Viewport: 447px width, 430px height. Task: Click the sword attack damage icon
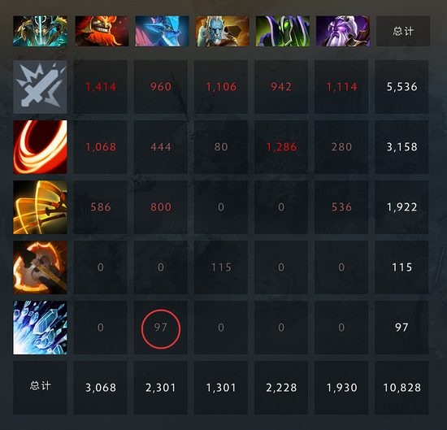tap(40, 87)
